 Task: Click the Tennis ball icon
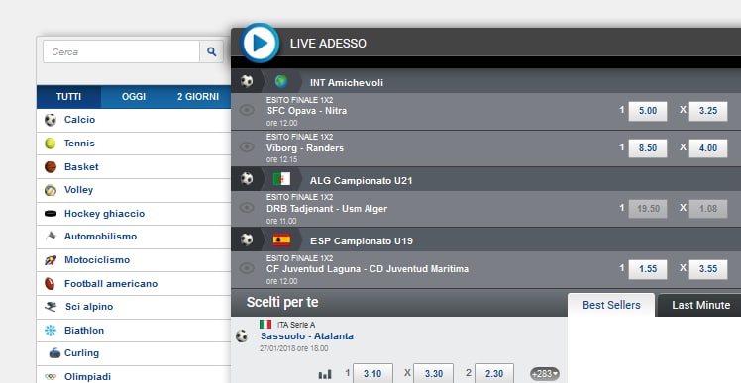pos(51,144)
